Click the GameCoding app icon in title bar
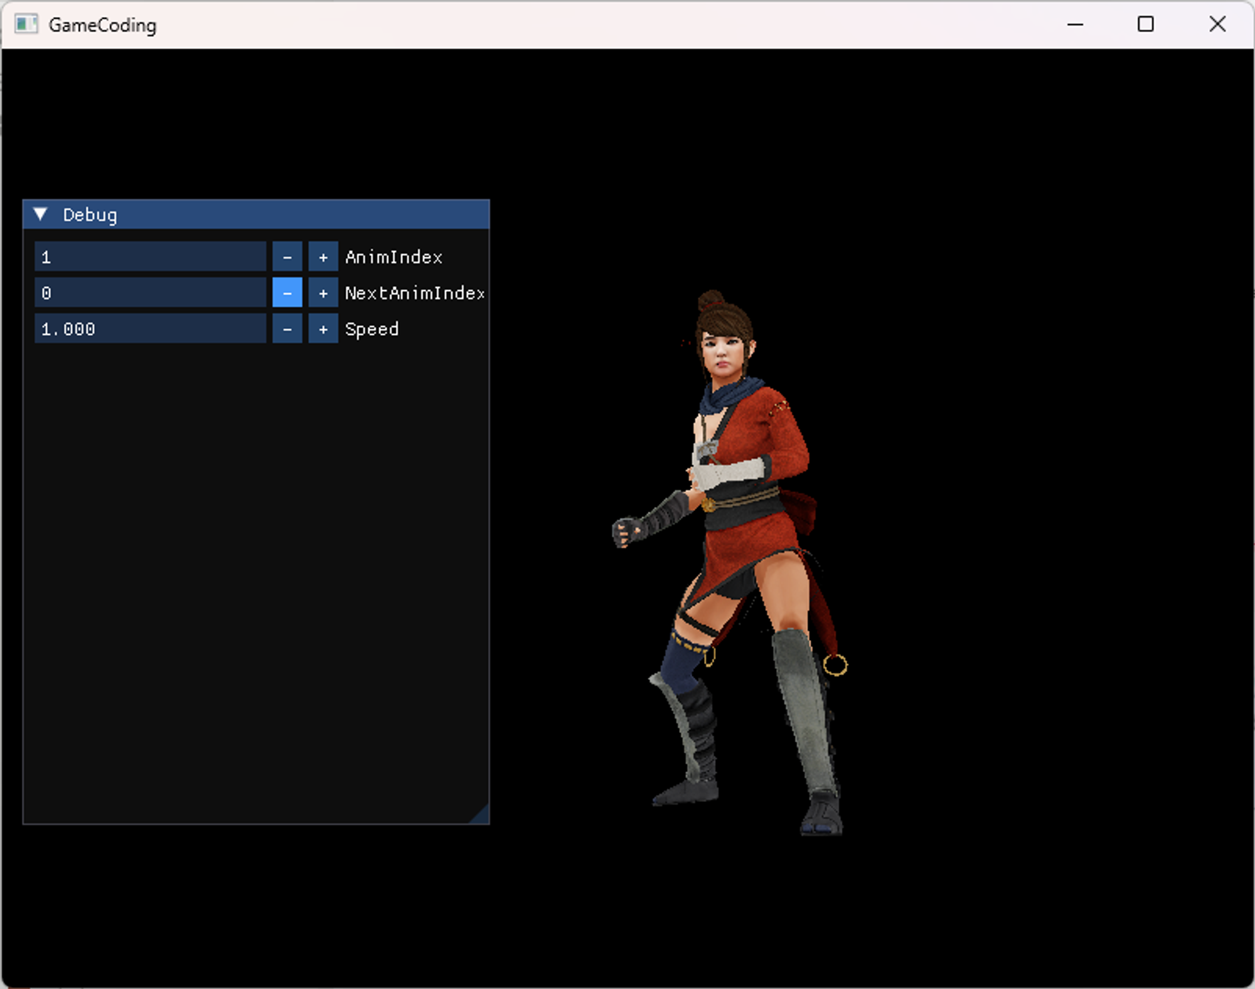1255x989 pixels. (x=26, y=24)
